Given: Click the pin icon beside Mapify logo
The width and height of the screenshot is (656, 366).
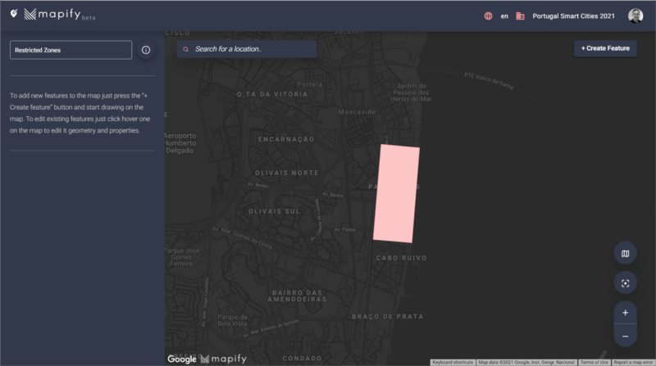Looking at the screenshot, I should pyautogui.click(x=14, y=13).
